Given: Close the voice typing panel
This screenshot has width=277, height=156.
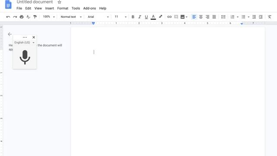Looking at the screenshot, I should tap(34, 37).
